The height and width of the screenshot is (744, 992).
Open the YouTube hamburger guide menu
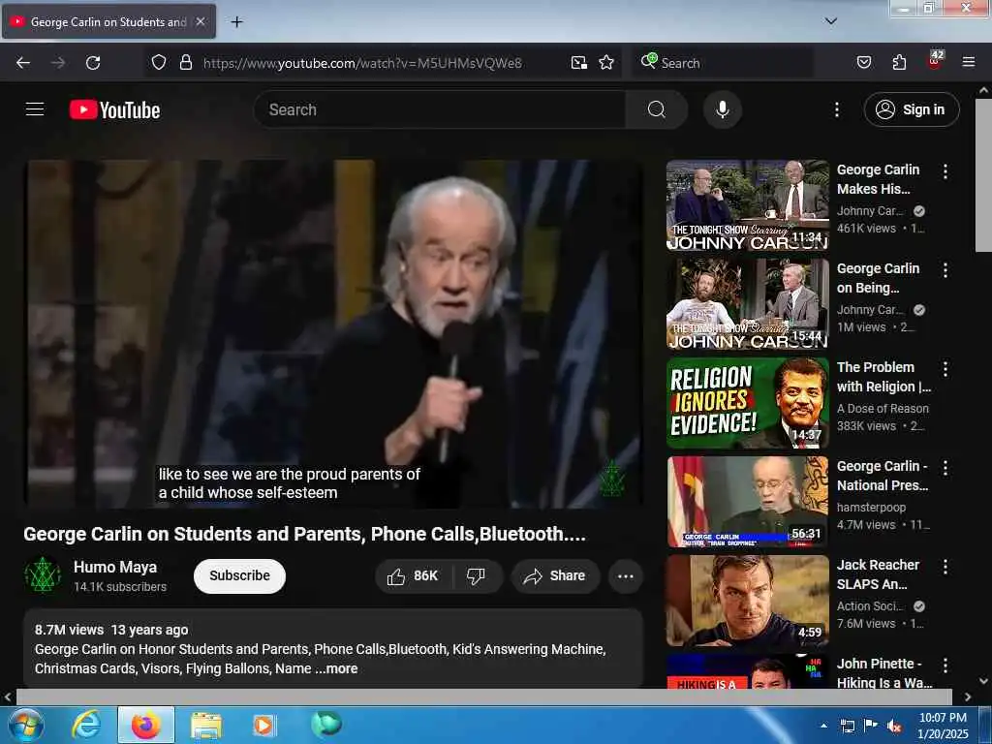tap(35, 109)
